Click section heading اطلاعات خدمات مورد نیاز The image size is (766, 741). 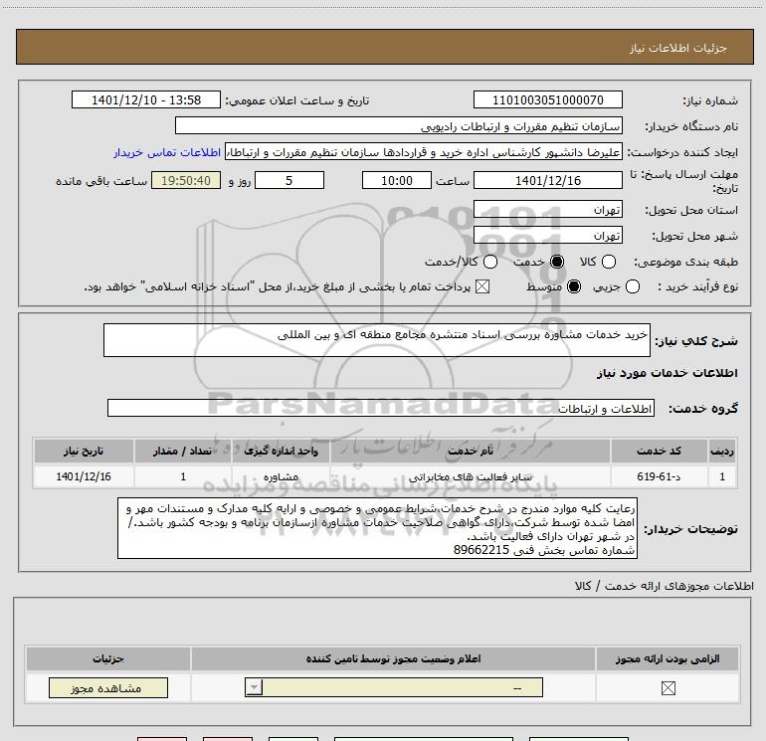point(668,373)
